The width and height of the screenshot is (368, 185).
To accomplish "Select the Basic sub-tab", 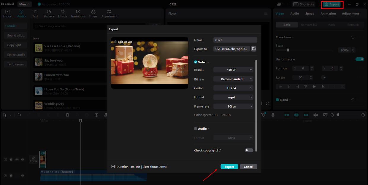I will point(287,25).
